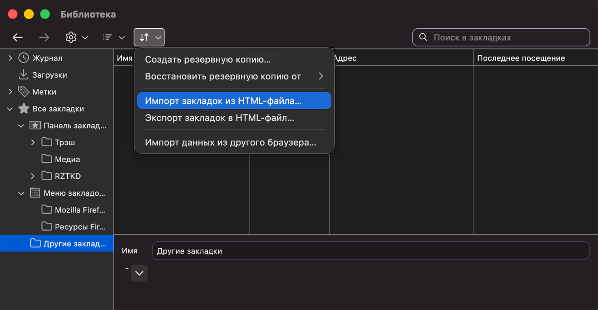The width and height of the screenshot is (598, 310).
Task: Choose Импорт данных из другого браузера
Action: click(230, 142)
